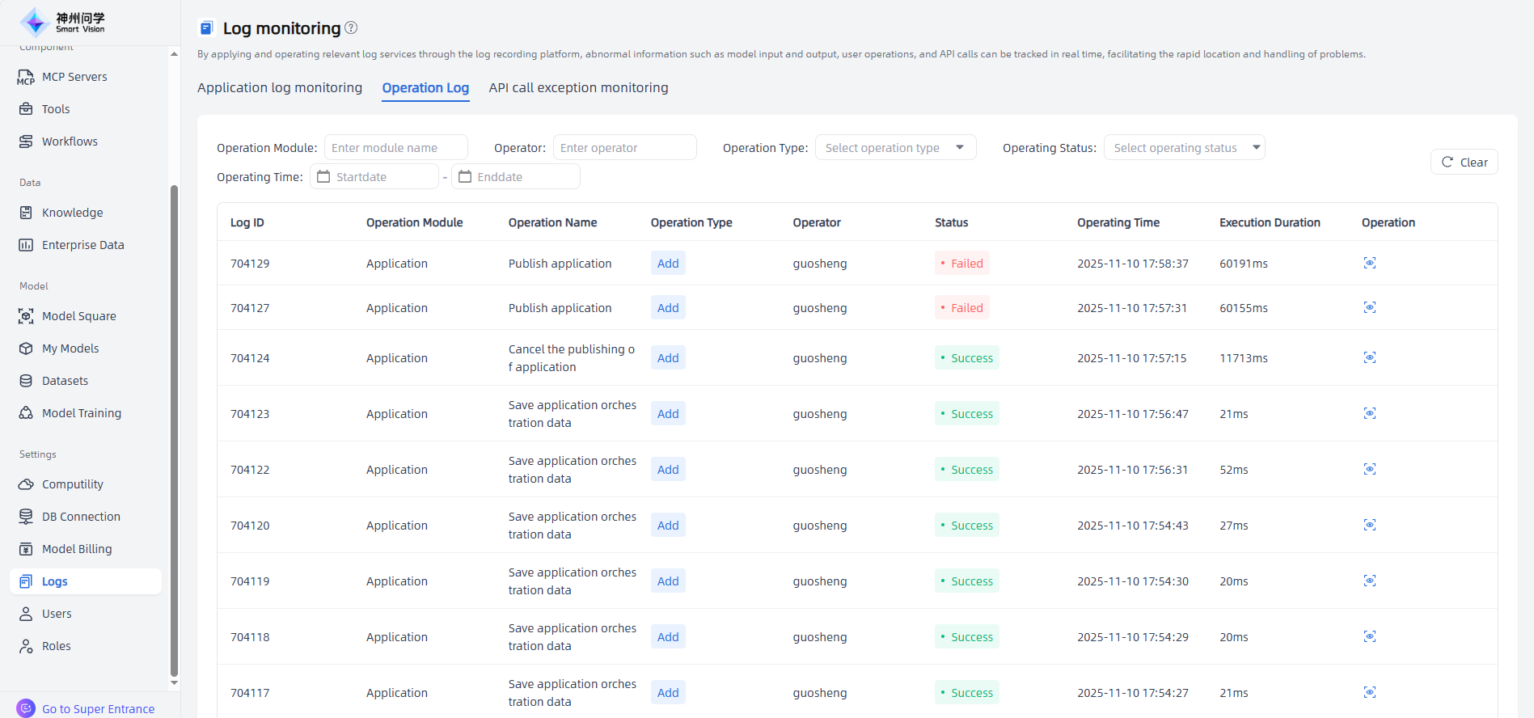Viewport: 1534px width, 718px height.
Task: Open details icon for log 704129
Action: tap(1369, 263)
